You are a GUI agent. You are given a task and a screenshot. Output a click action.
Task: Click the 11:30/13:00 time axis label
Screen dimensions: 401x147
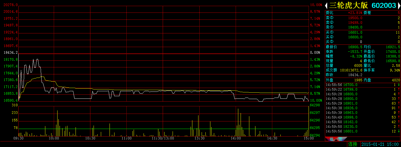point(163,139)
